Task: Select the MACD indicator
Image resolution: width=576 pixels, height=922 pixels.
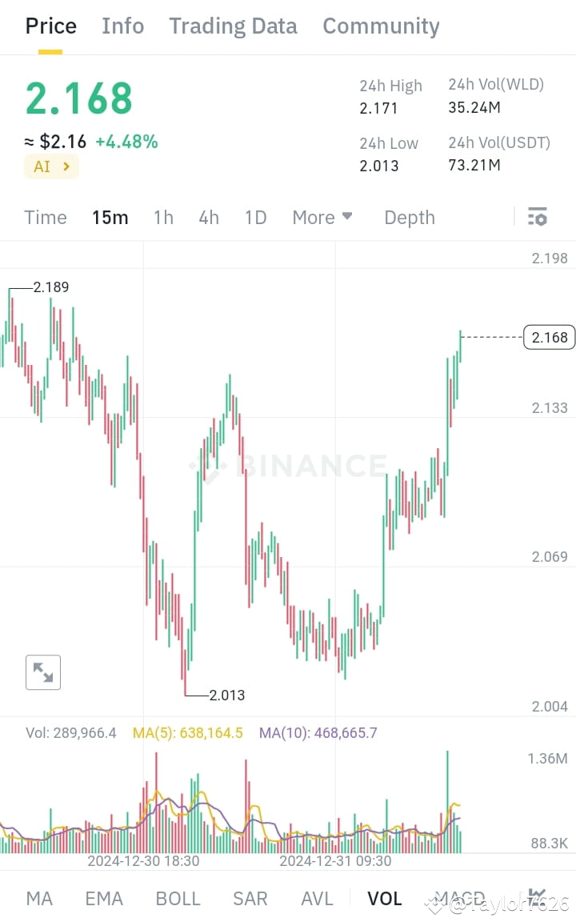Action: 462,898
